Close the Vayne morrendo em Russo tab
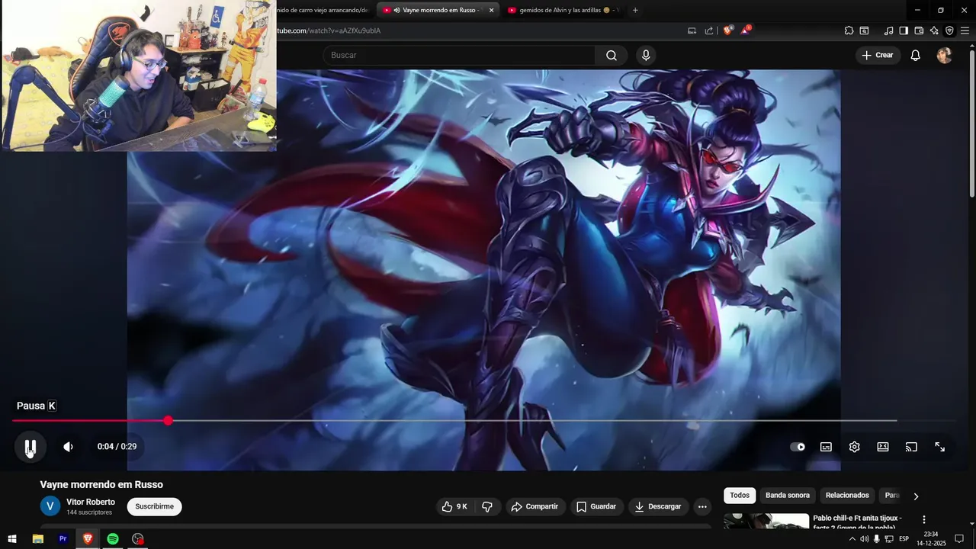The width and height of the screenshot is (976, 549). 491,10
